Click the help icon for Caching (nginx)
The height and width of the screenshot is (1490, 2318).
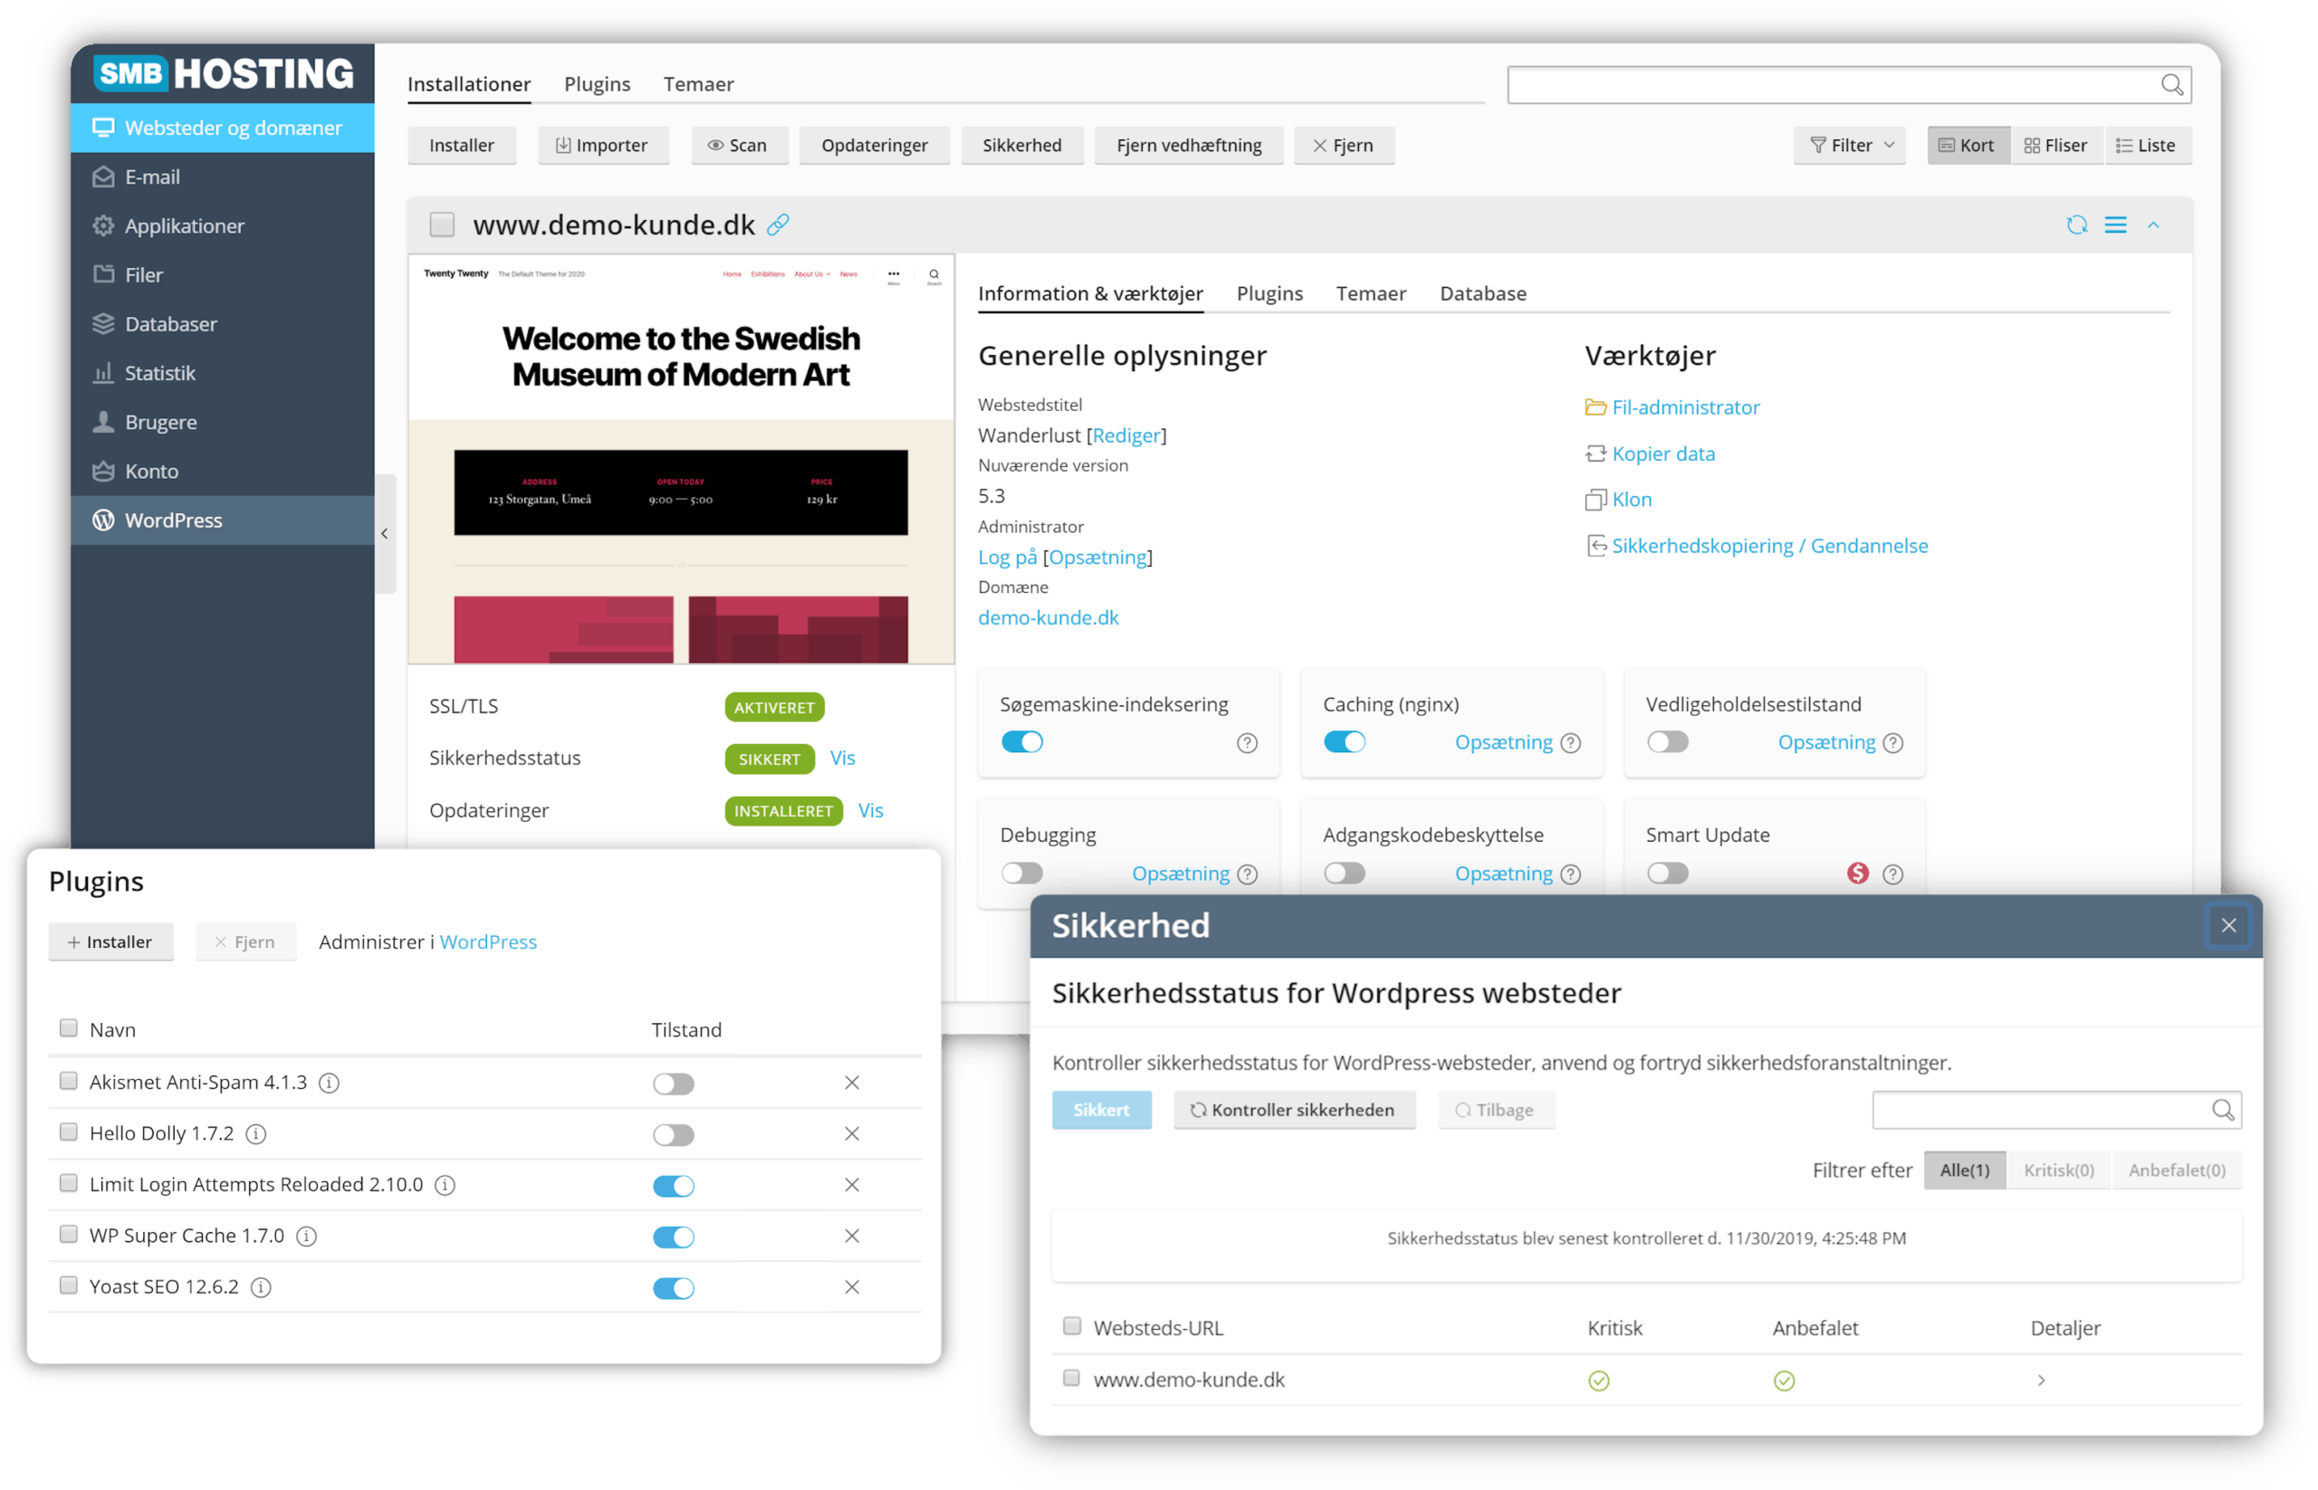point(1570,743)
